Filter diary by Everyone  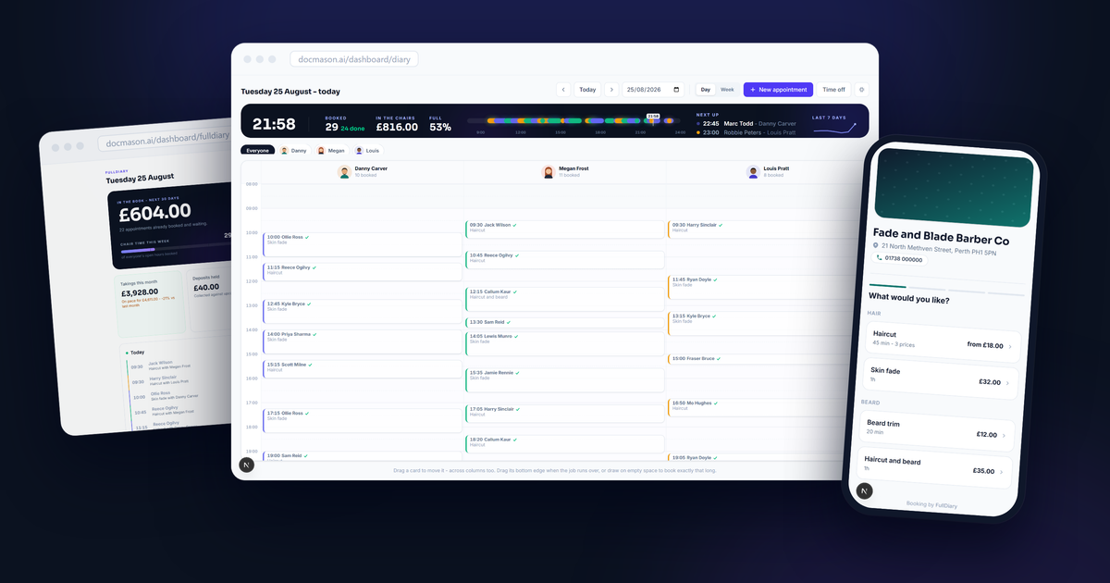(x=258, y=150)
